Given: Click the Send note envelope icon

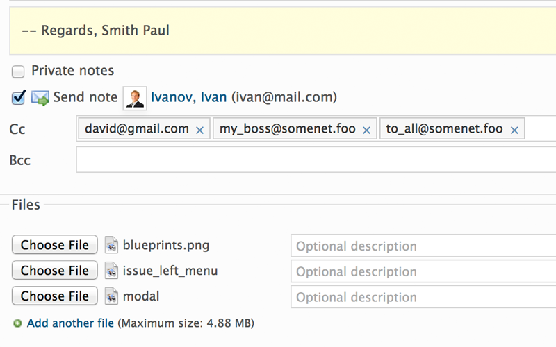Looking at the screenshot, I should [x=40, y=99].
